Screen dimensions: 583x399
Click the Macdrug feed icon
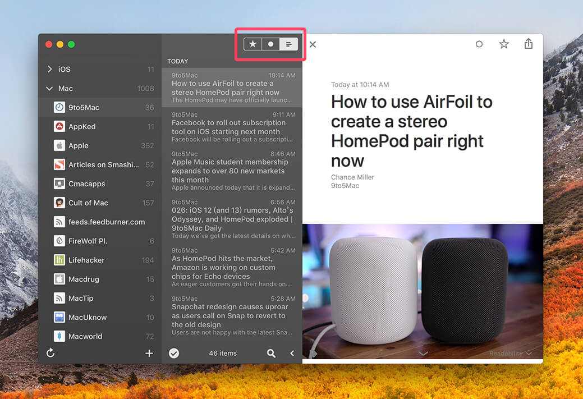[59, 279]
